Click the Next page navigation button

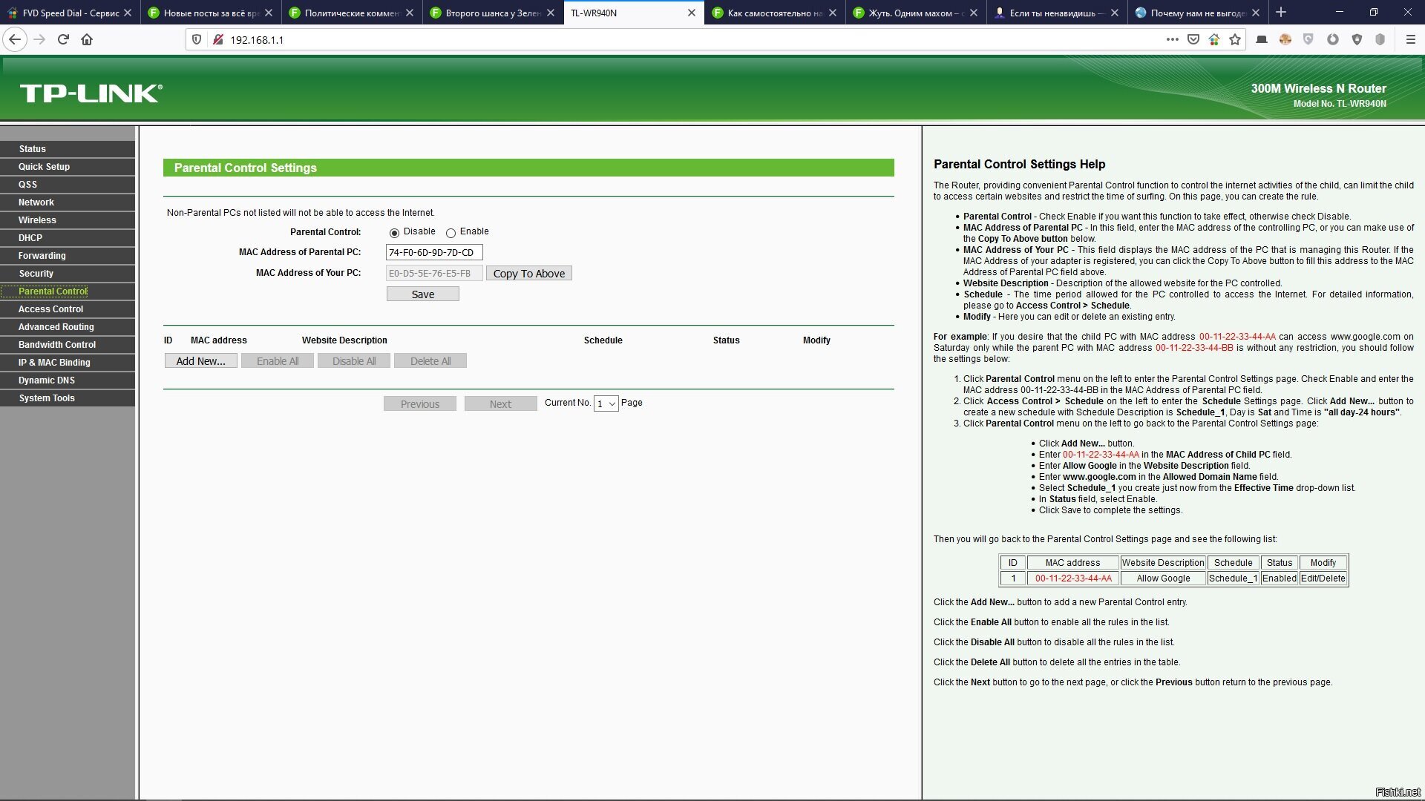click(x=500, y=403)
